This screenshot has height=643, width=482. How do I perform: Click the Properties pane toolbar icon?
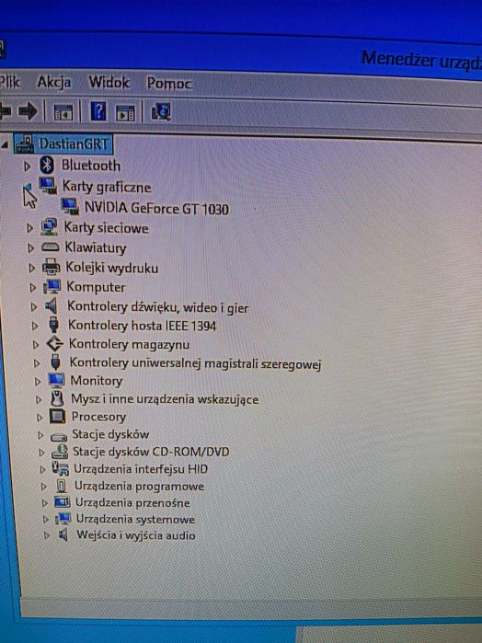tap(125, 113)
